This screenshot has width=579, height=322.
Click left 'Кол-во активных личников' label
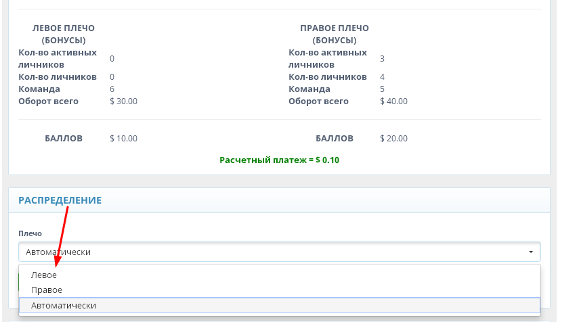[58, 58]
